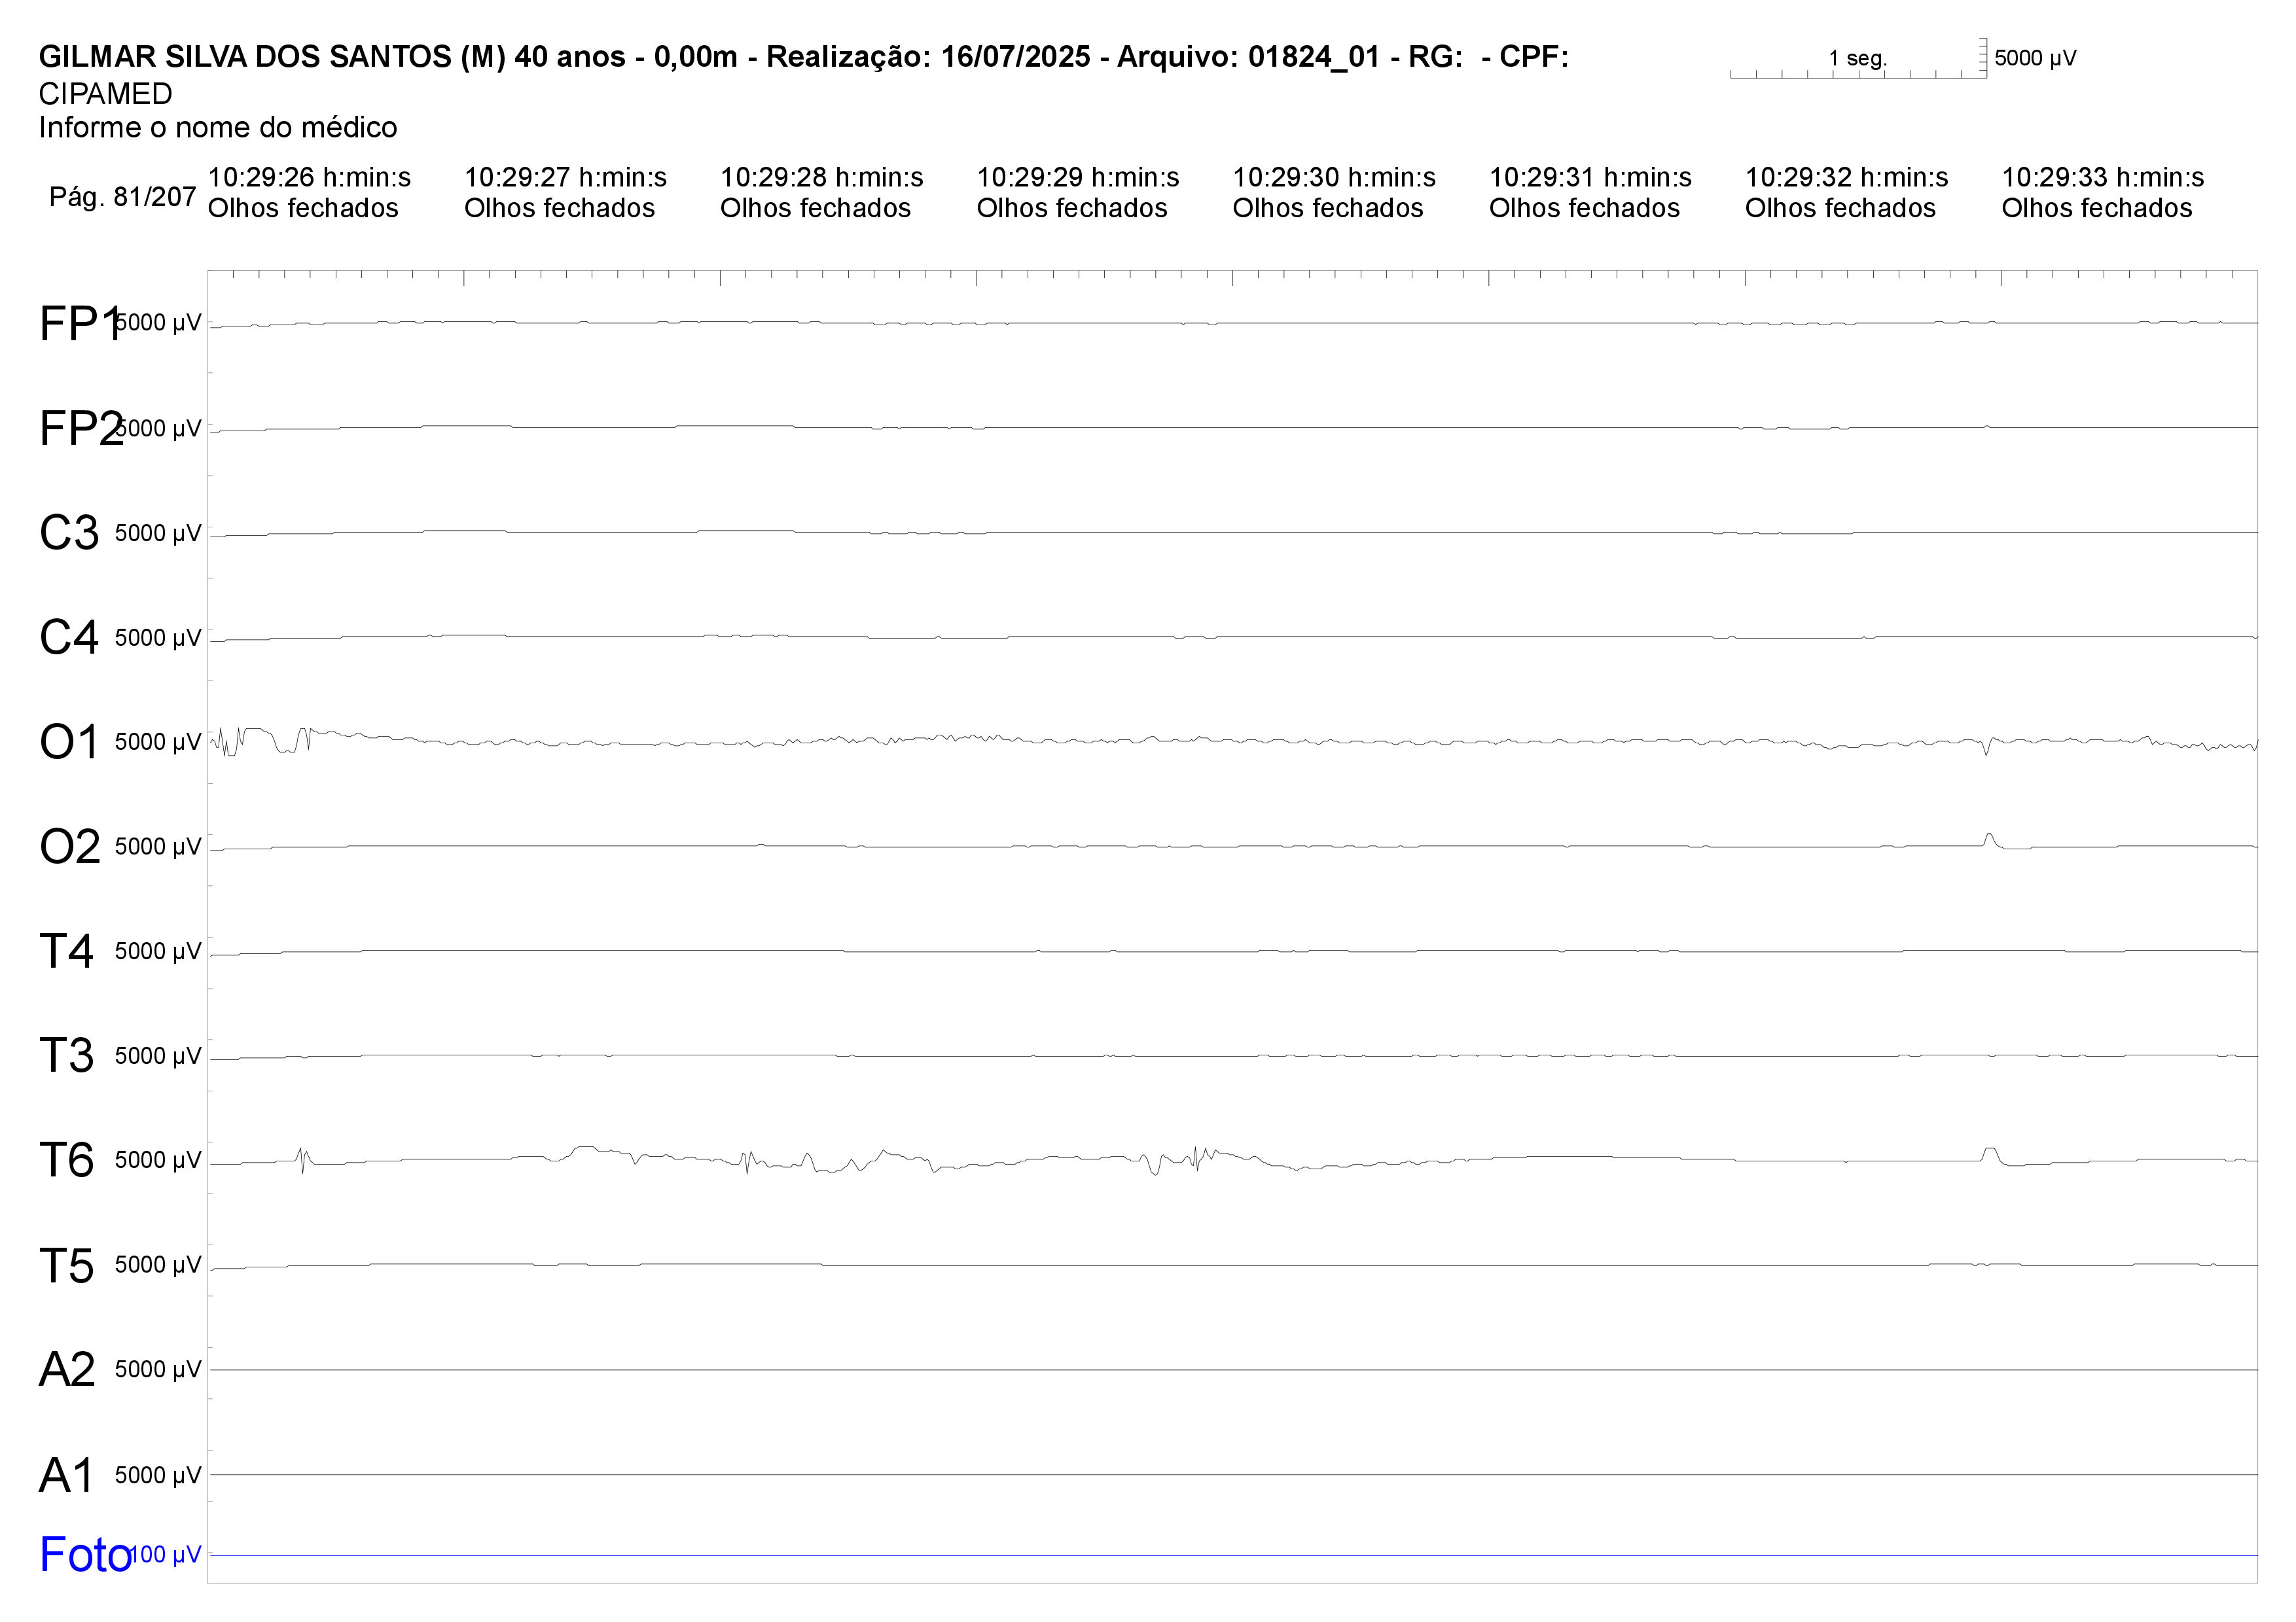Click the O1 channel label
Viewport: 2296px width, 1622px height.
69,743
